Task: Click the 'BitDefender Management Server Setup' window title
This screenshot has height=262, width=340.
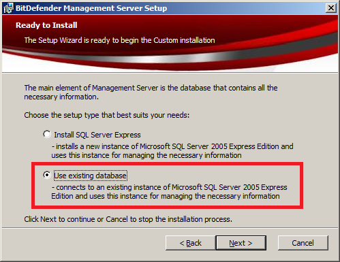Action: pyautogui.click(x=91, y=8)
